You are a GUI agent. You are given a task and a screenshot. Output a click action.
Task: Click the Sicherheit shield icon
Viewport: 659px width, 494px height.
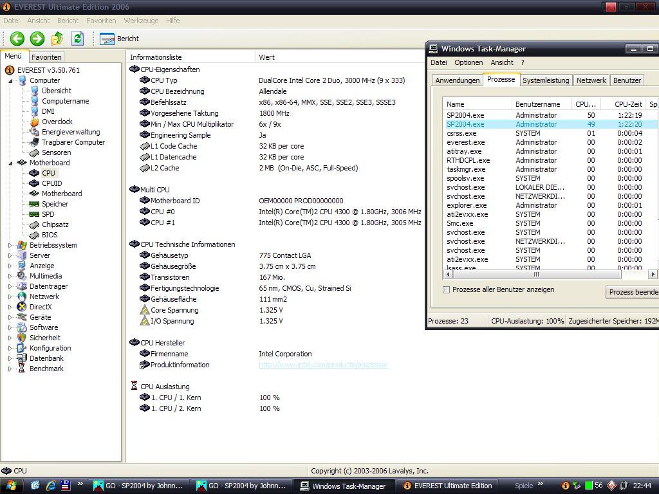pos(22,338)
